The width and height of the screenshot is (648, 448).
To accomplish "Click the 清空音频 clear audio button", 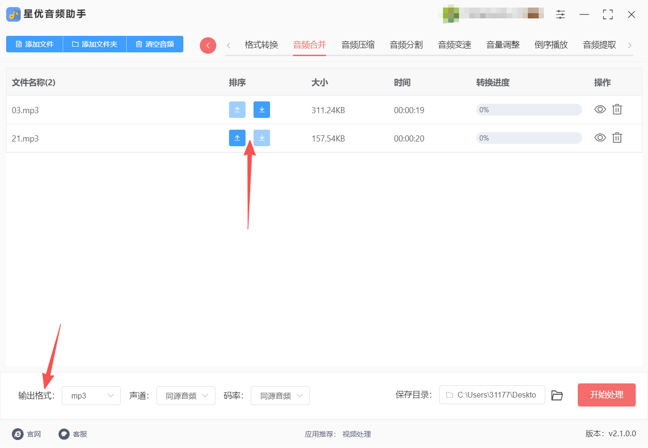I will (155, 44).
